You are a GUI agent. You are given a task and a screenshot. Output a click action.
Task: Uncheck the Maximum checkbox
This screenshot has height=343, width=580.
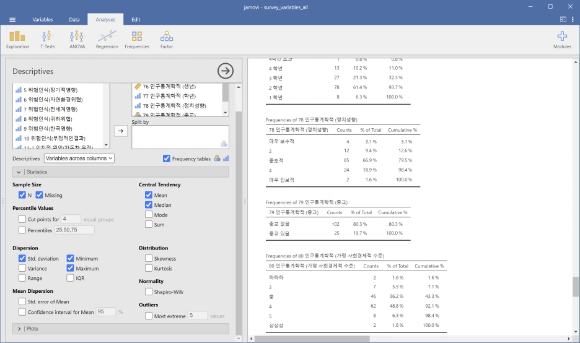click(x=70, y=268)
